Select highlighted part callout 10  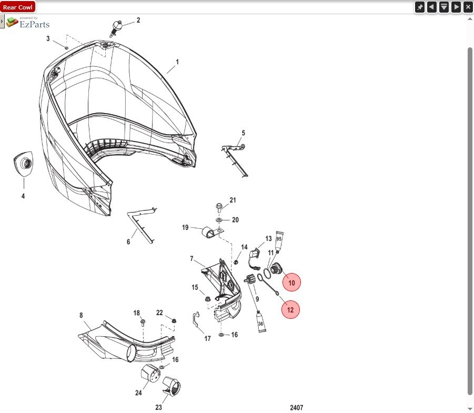click(x=291, y=283)
